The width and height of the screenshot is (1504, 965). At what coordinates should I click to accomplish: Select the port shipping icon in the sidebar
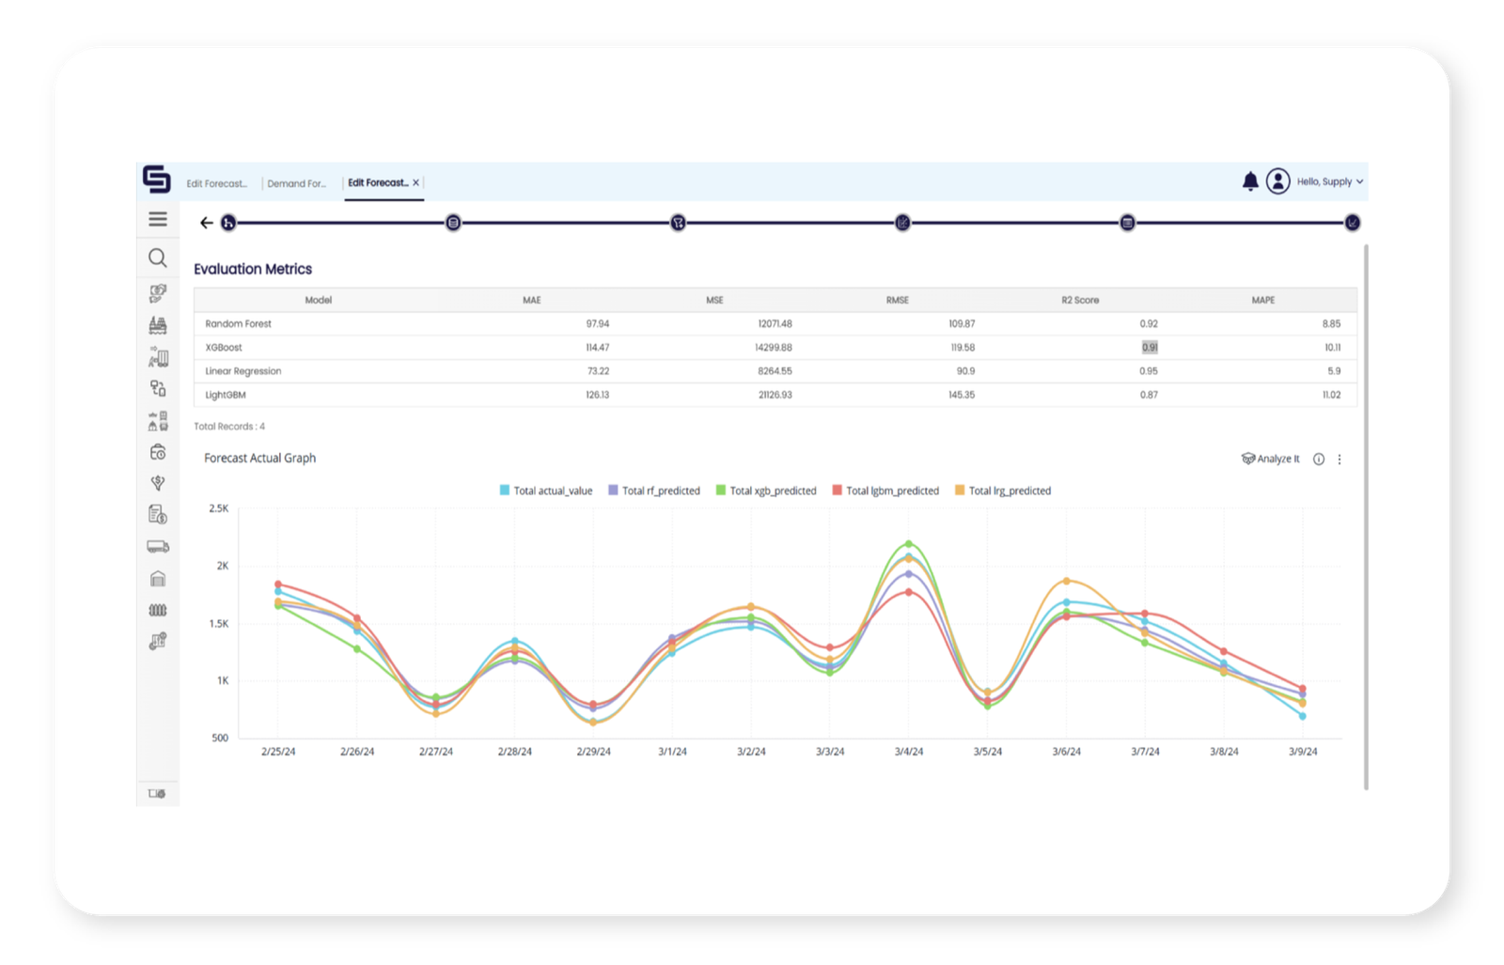point(158,326)
